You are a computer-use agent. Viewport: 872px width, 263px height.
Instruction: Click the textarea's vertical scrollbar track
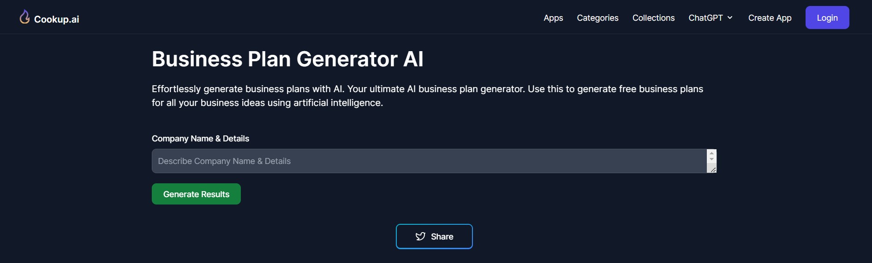coord(711,164)
